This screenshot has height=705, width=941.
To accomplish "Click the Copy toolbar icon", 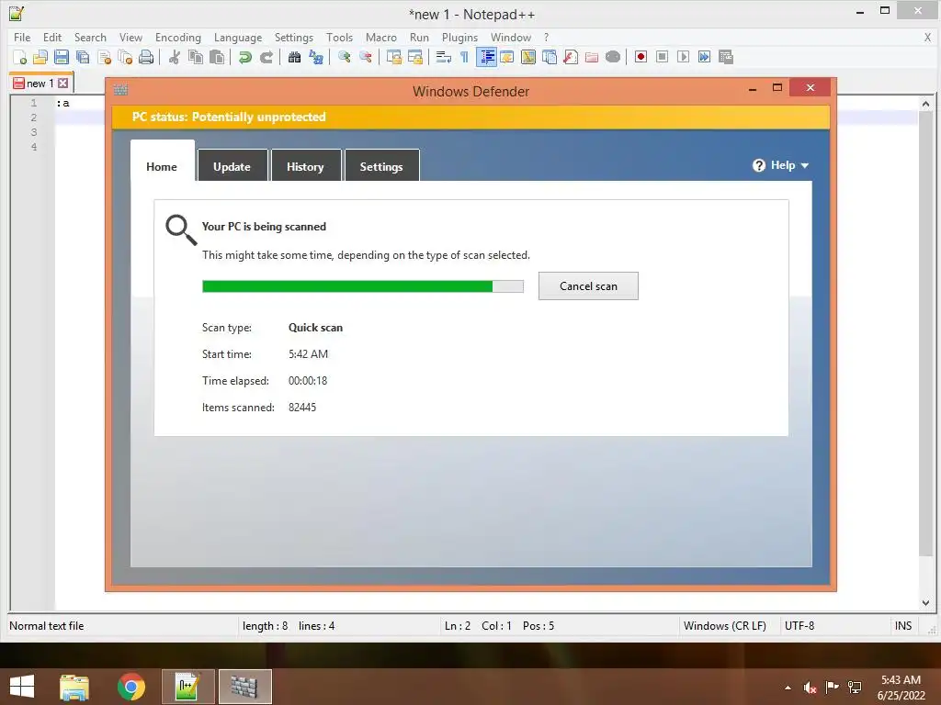I will click(x=196, y=57).
